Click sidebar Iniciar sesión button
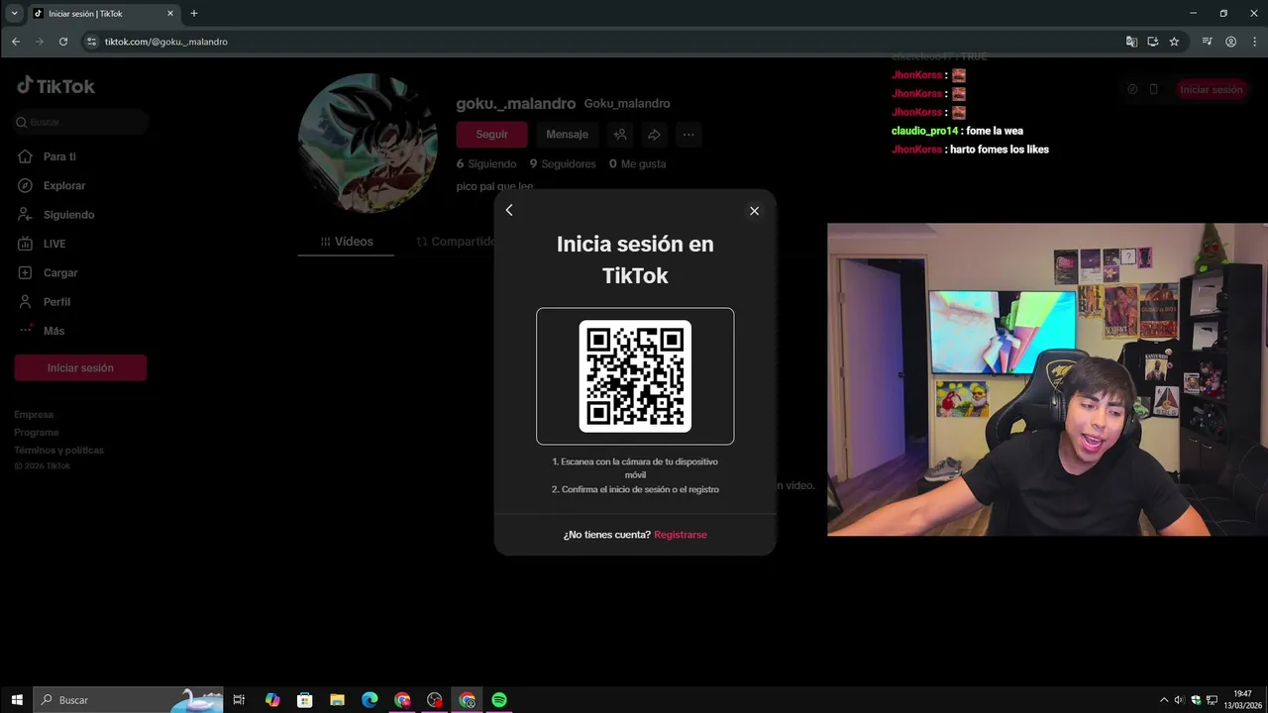 click(80, 367)
